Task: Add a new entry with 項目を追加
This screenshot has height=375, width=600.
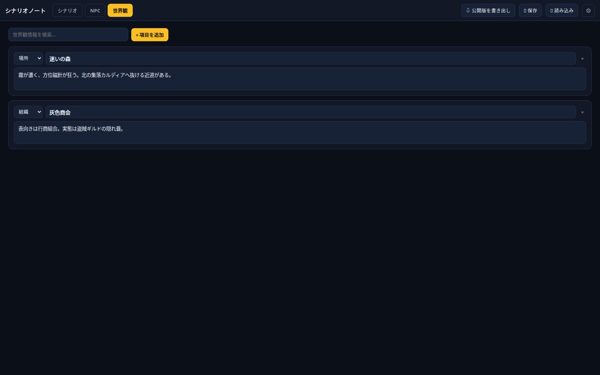Action: pyautogui.click(x=149, y=35)
